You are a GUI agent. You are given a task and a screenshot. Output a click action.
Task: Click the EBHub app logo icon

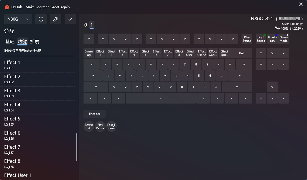tap(7, 7)
